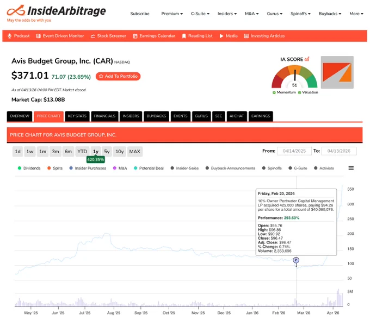Select the YTD time range button
This screenshot has height=319, width=370.
pyautogui.click(x=82, y=152)
